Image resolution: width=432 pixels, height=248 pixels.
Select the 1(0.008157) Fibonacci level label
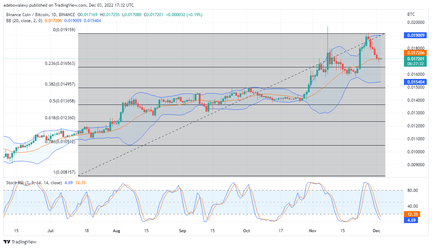(65, 172)
